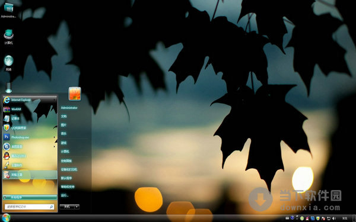Click the 关机 shut down button

pos(67,207)
